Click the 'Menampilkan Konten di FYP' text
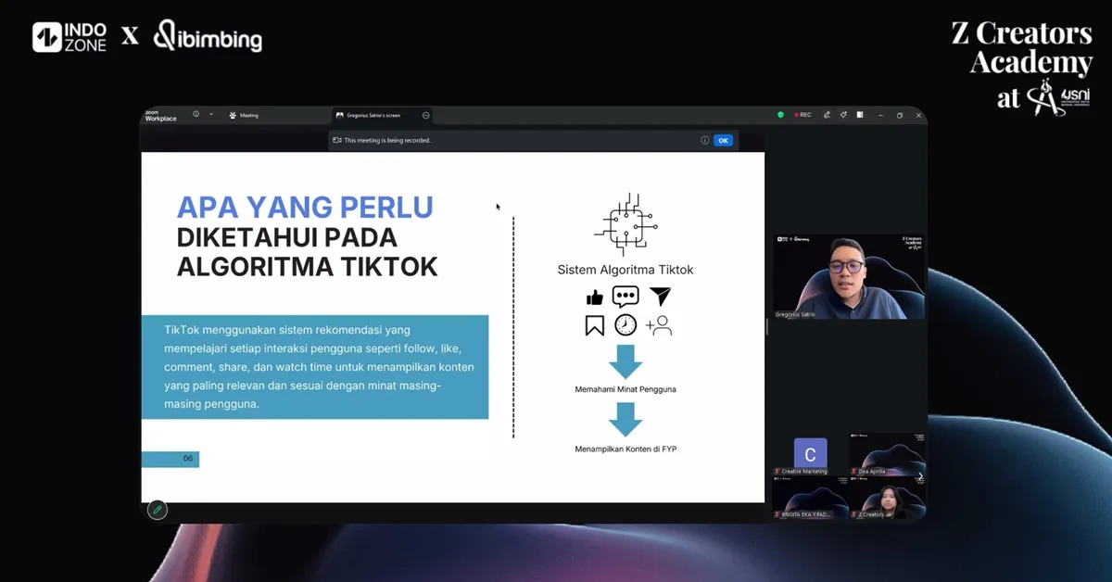 pyautogui.click(x=625, y=449)
